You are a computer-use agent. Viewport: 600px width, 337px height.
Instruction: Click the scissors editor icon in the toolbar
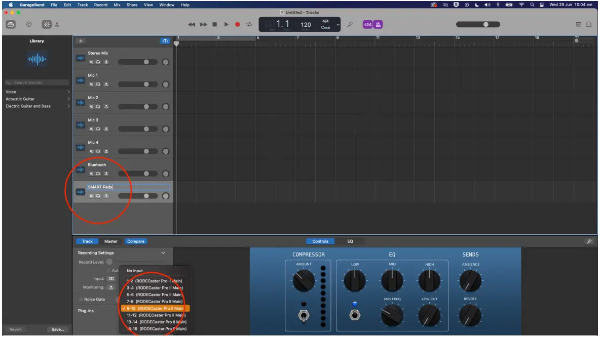[x=57, y=24]
